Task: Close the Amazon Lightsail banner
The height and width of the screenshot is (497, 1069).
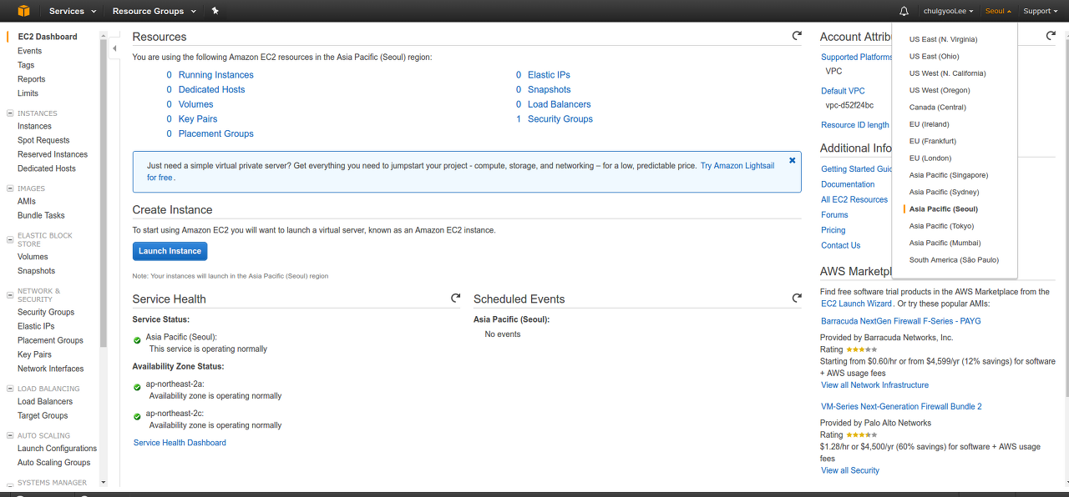Action: (793, 160)
